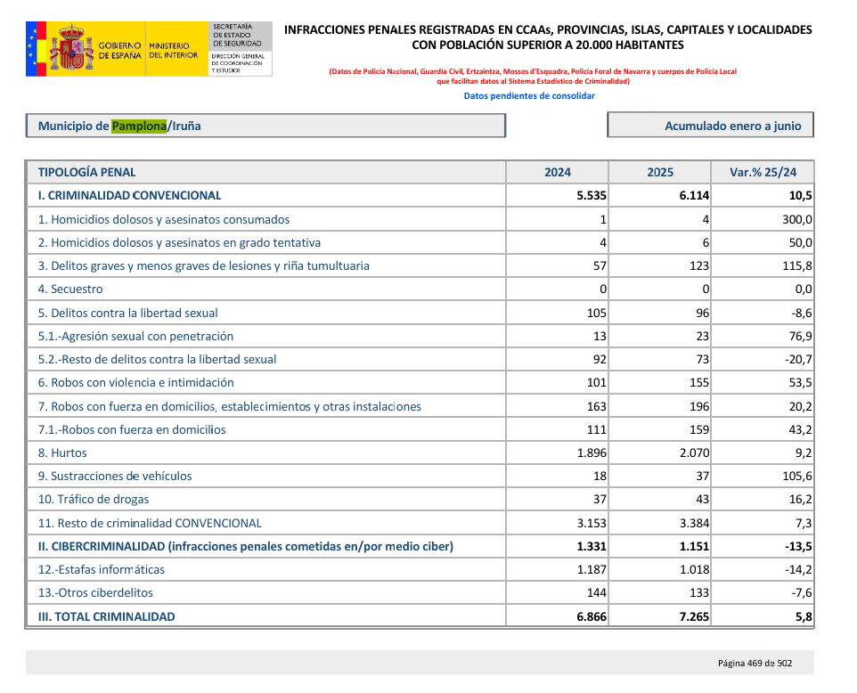Click the 2025 column header
This screenshot has height=693, width=857.
pyautogui.click(x=660, y=172)
